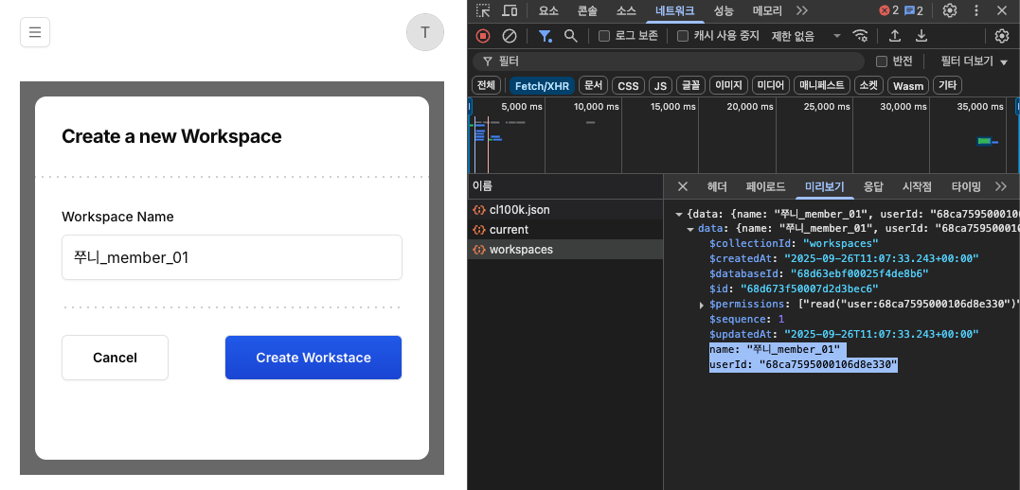Filter requests by 글꼴
This screenshot has height=490, width=1020.
690,85
